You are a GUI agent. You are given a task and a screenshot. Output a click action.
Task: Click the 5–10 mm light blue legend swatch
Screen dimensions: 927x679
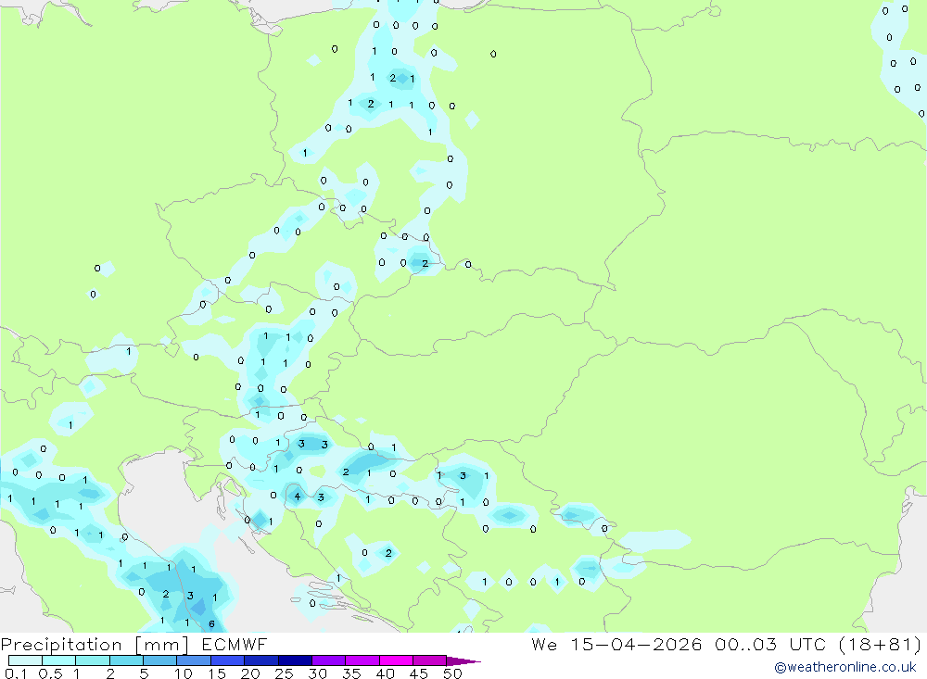[x=159, y=660]
